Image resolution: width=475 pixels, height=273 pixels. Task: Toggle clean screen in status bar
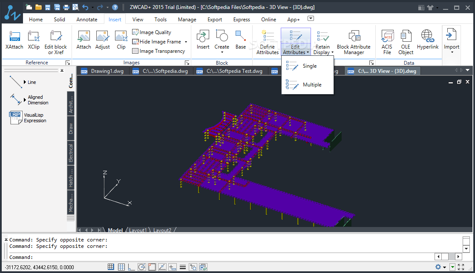click(461, 267)
